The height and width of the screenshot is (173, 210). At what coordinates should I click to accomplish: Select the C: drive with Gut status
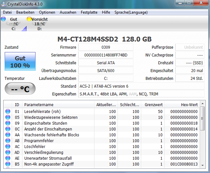[x=14, y=24]
